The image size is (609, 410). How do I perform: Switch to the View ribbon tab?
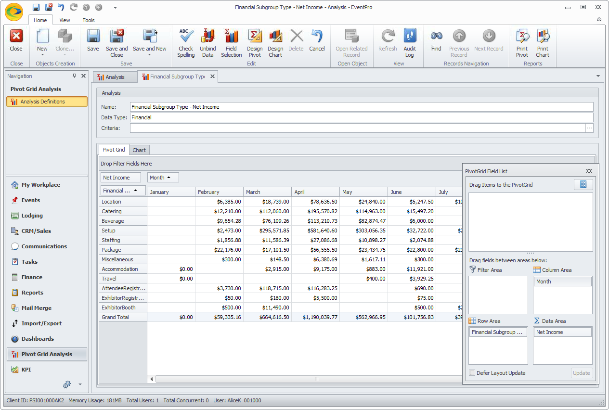click(x=65, y=20)
